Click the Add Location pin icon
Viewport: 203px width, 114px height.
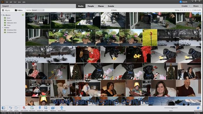(24, 108)
